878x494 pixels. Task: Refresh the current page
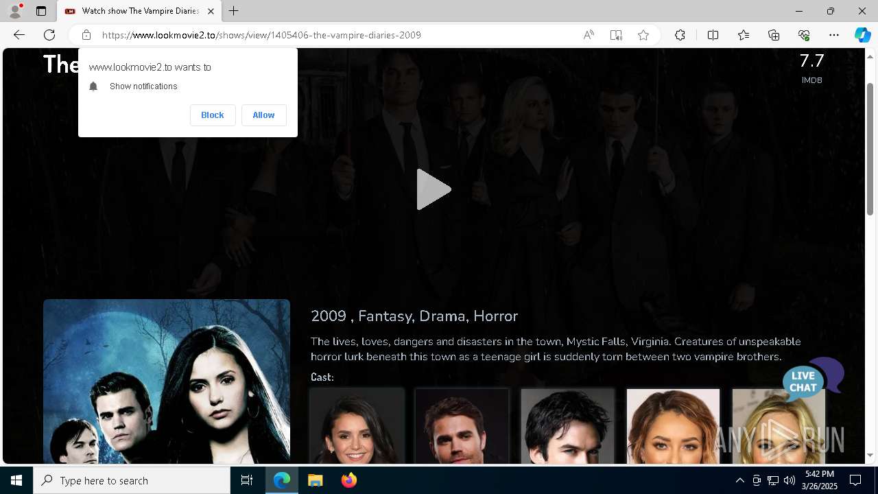tap(49, 35)
